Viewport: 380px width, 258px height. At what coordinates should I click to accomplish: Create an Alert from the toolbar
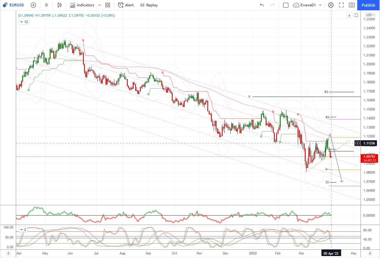coord(126,5)
